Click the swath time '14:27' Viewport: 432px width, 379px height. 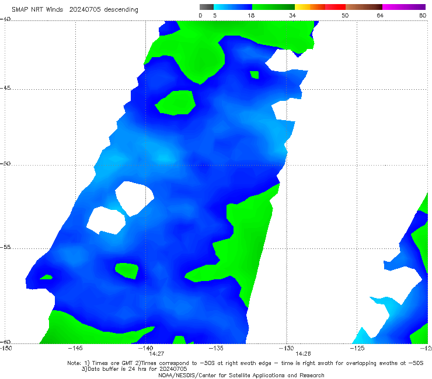(156, 354)
